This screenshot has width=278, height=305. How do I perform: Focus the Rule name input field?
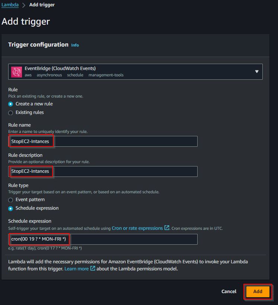tap(103, 141)
